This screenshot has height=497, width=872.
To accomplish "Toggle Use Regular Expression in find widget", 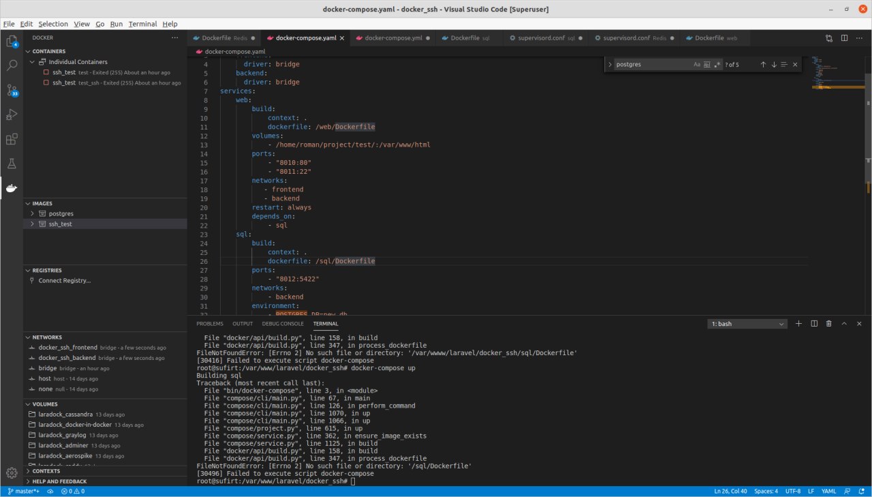I will coord(717,65).
